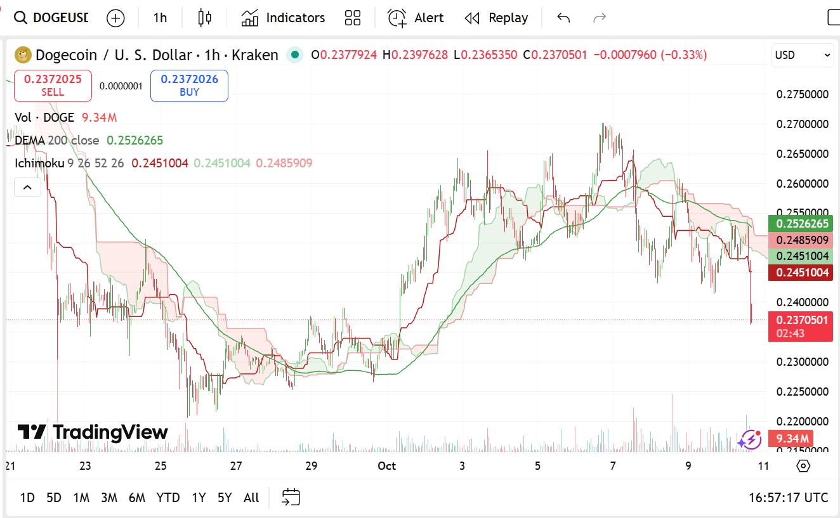The width and height of the screenshot is (840, 518).
Task: Click the 0.2400000 price scale level
Action: coord(802,302)
